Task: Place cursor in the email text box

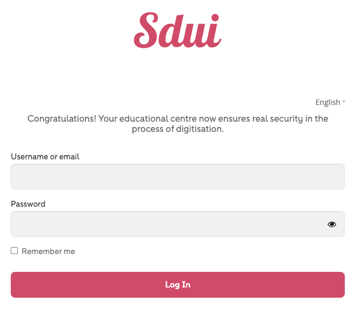Action: pos(177,177)
